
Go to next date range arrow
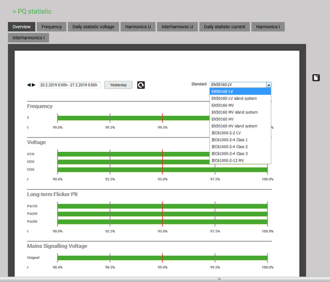(x=34, y=85)
